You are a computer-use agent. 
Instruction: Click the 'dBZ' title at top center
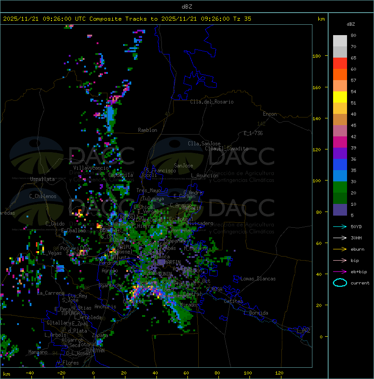(x=187, y=7)
